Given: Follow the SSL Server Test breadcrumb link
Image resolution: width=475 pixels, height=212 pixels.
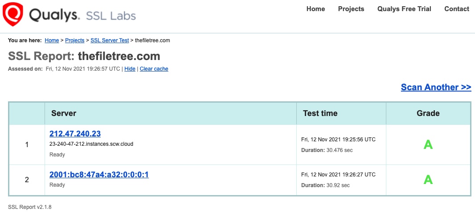Looking at the screenshot, I should 110,40.
